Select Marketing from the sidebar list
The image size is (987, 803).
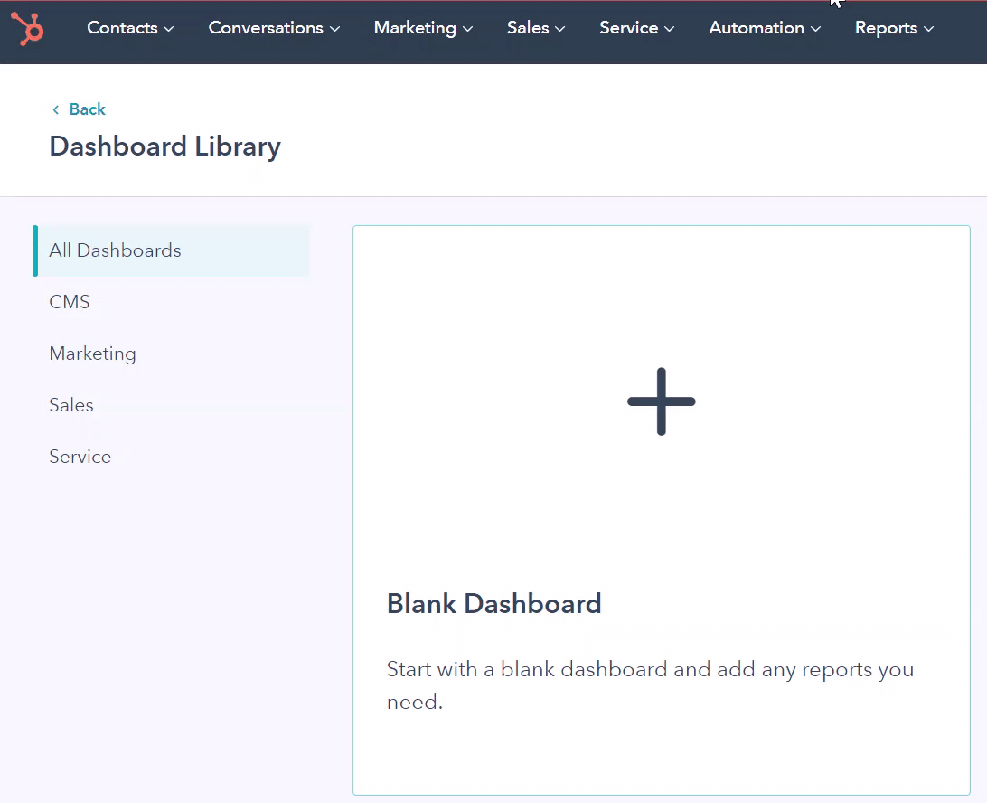(x=92, y=354)
